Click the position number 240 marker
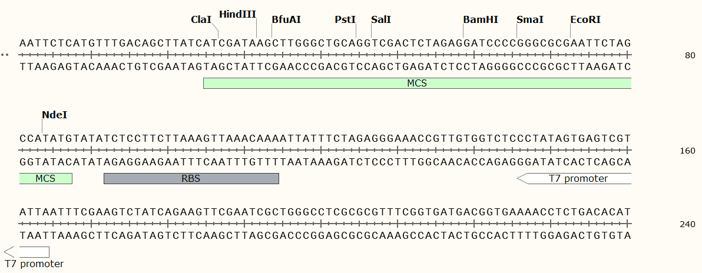This screenshot has width=702, height=273. [x=687, y=224]
